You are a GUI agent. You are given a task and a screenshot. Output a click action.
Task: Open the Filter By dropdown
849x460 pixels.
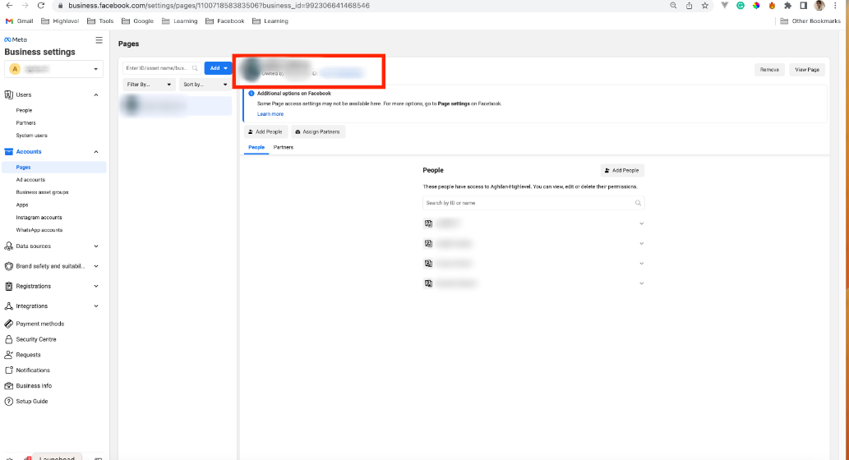[x=149, y=85]
